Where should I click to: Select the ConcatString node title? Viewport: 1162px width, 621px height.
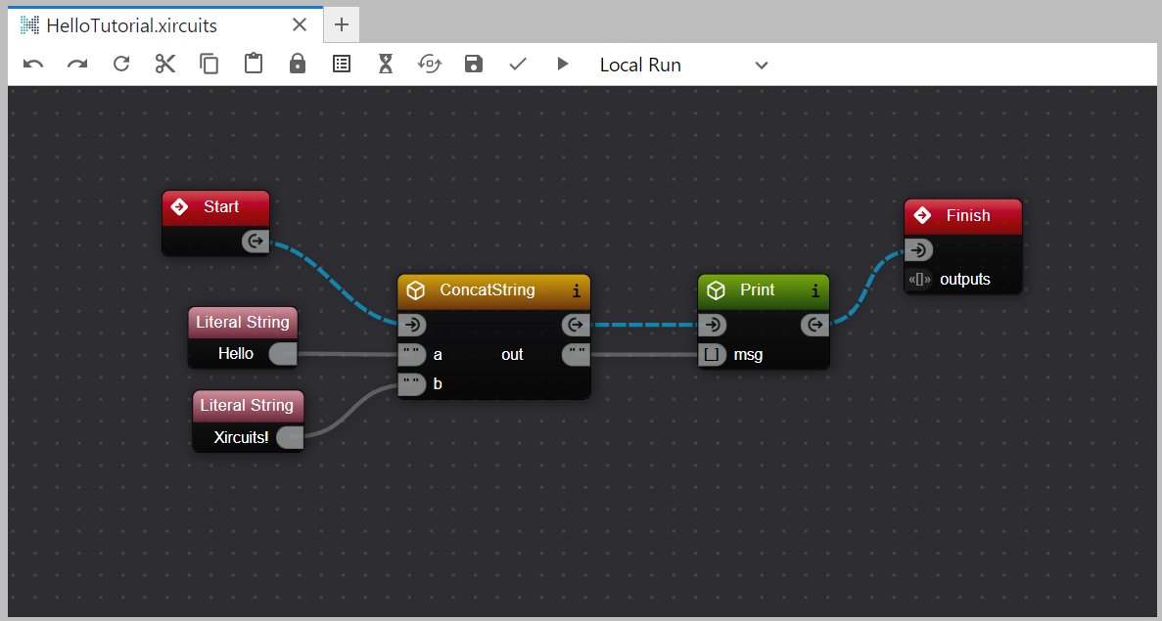click(487, 290)
